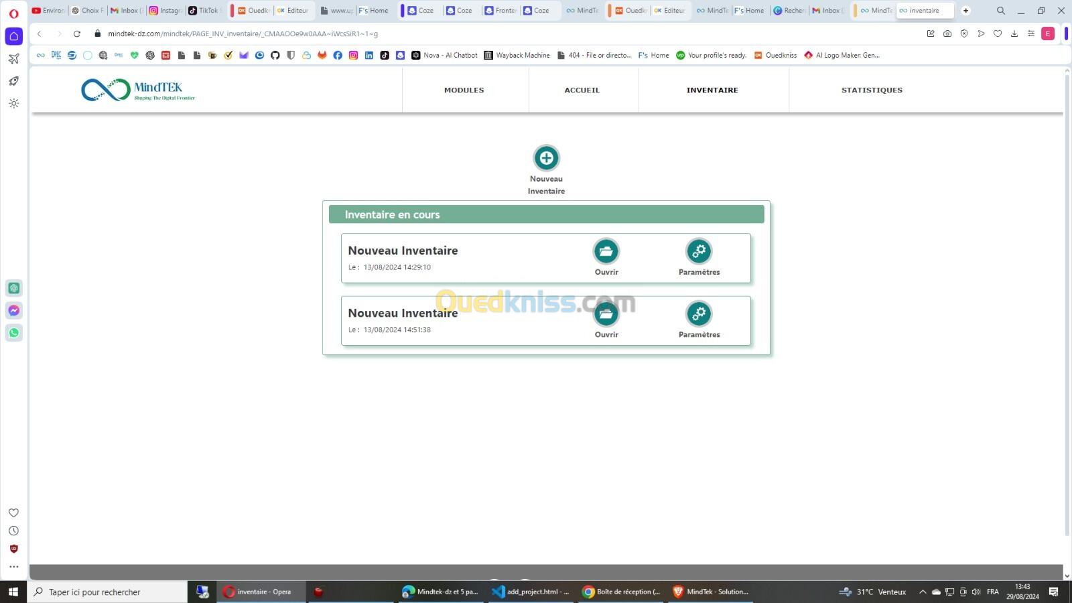Viewport: 1072px width, 603px height.
Task: Reload the page with the refresh icon
Action: click(77, 33)
